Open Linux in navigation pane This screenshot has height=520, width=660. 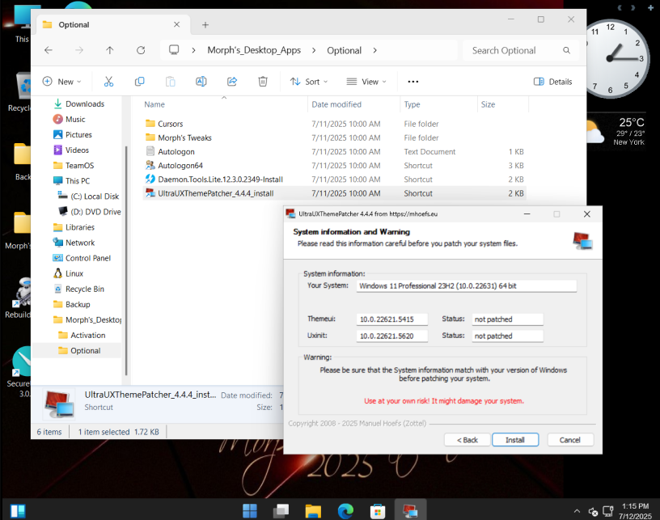coord(68,273)
